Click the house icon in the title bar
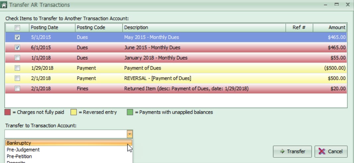Viewport: 354px width, 163px height. [x=4, y=5]
